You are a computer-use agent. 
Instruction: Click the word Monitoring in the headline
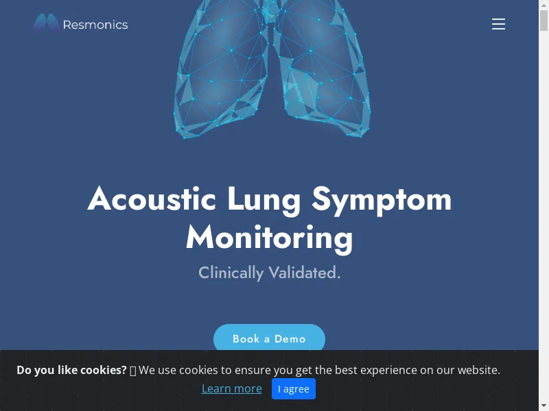[x=269, y=238]
